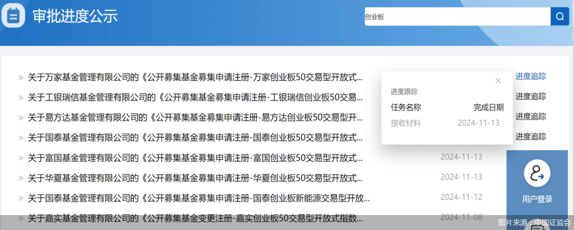Viewport: 574px width, 230px height.
Task: Open the 易方达基金管理有限公司 application entry
Action: (x=195, y=117)
